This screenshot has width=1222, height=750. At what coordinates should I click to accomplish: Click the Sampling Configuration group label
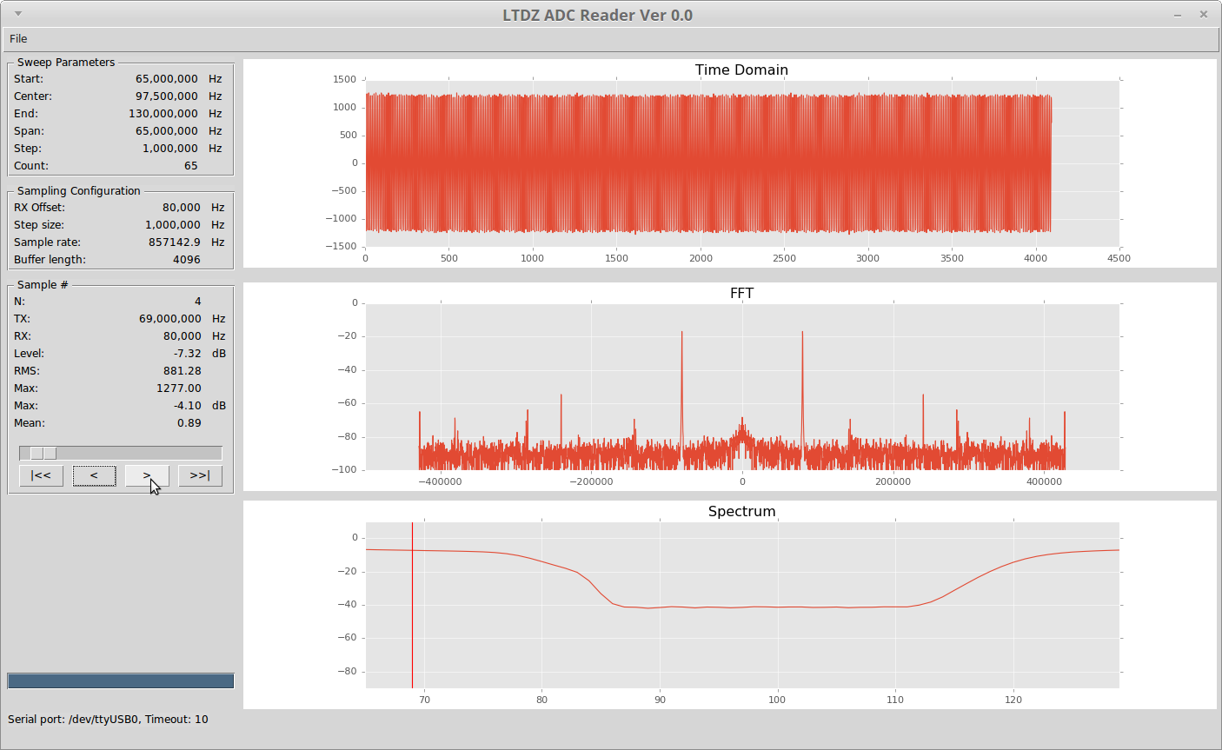click(x=78, y=191)
